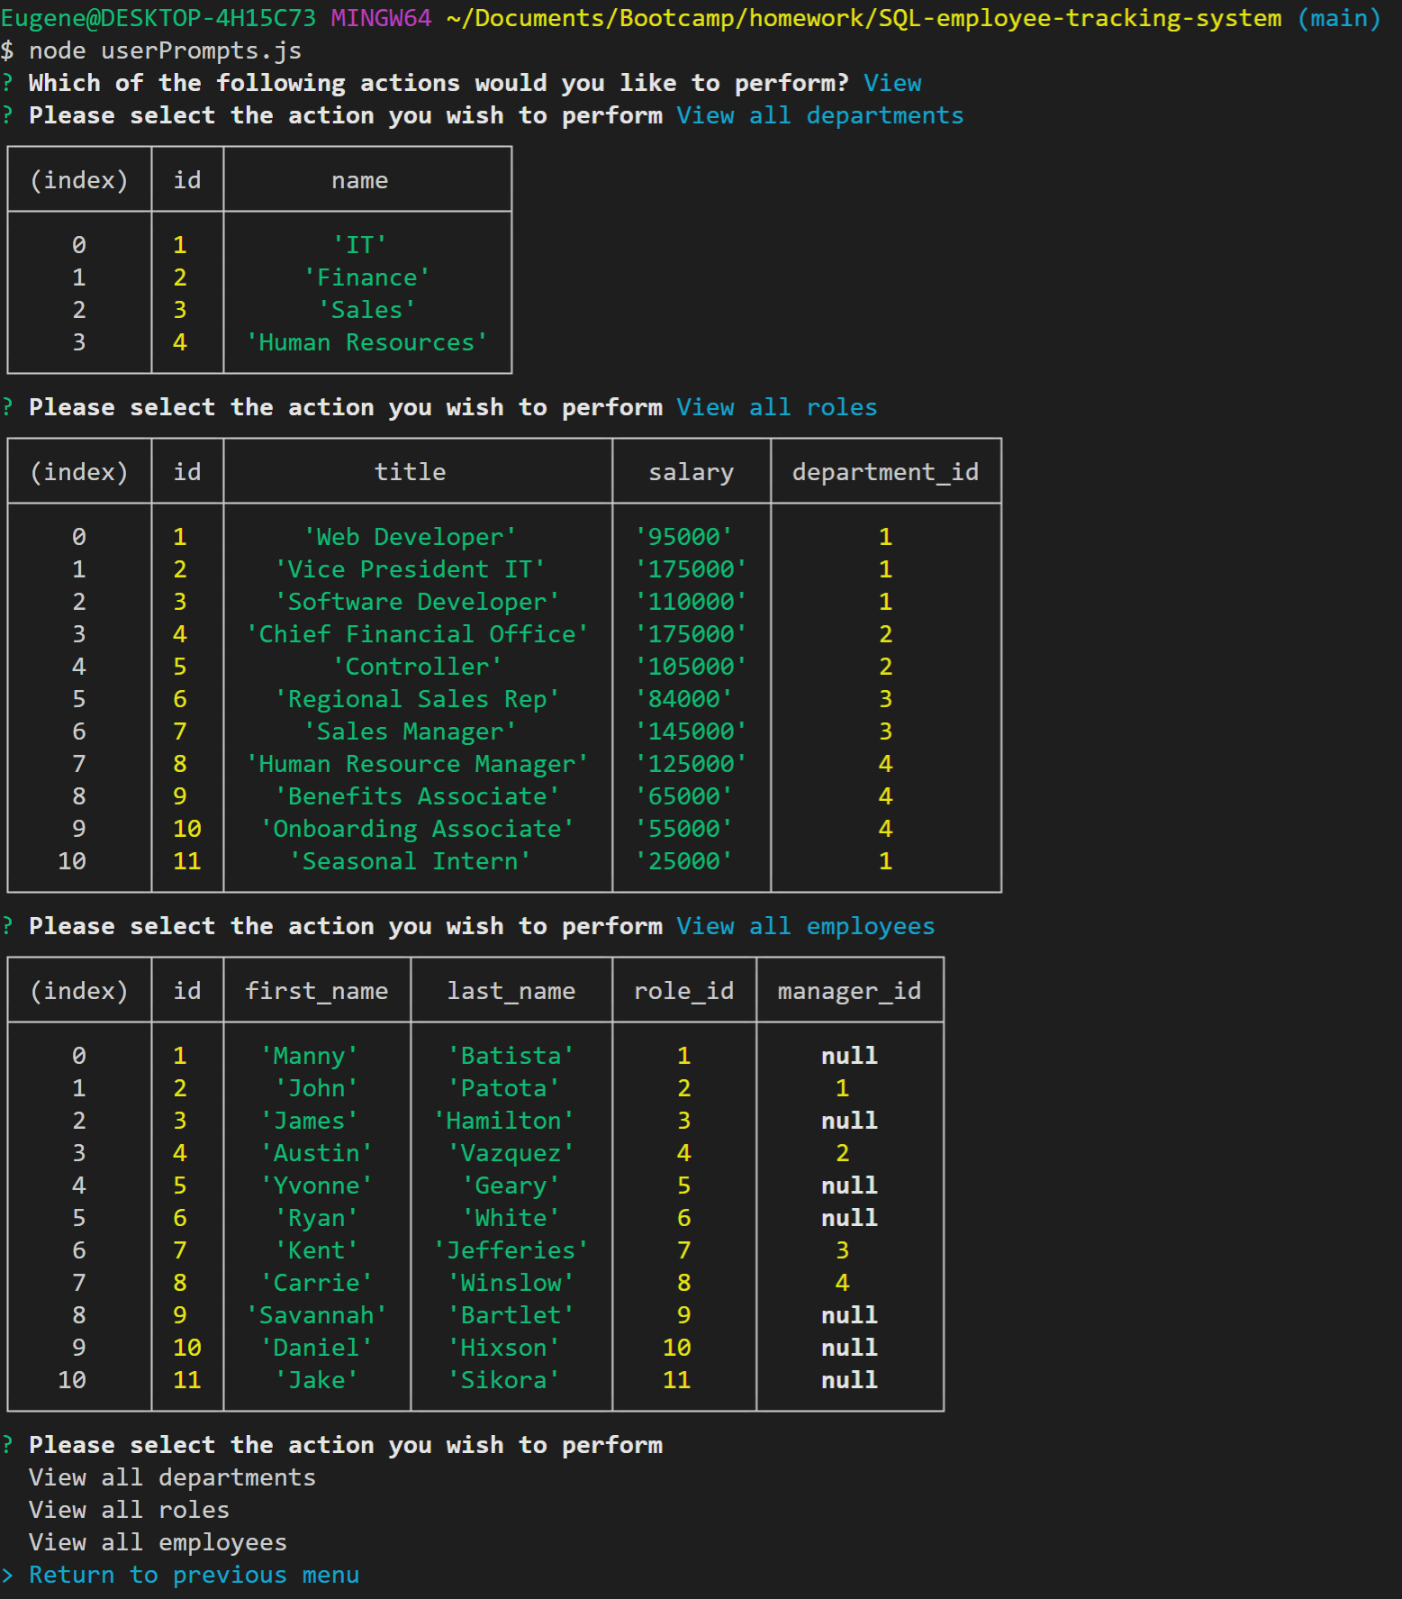Click the 'Vazquez' last name cell
Image resolution: width=1402 pixels, height=1599 pixels.
[x=511, y=1153]
